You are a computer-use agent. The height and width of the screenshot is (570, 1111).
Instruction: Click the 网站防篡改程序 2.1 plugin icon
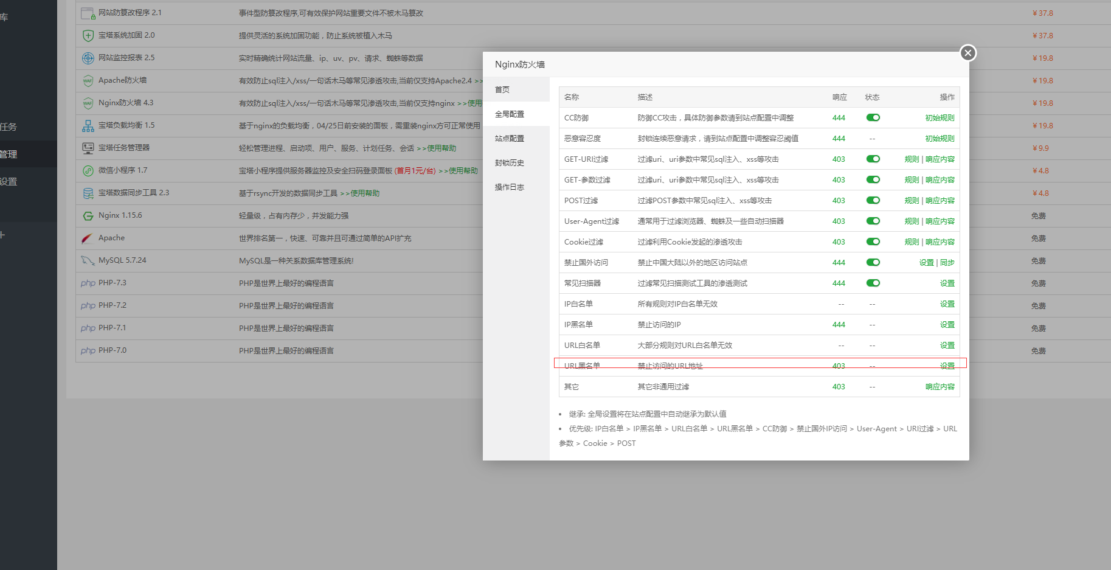(x=88, y=13)
